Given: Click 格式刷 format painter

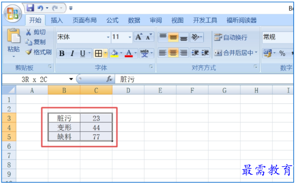Looking at the screenshot, I should 39,52.
